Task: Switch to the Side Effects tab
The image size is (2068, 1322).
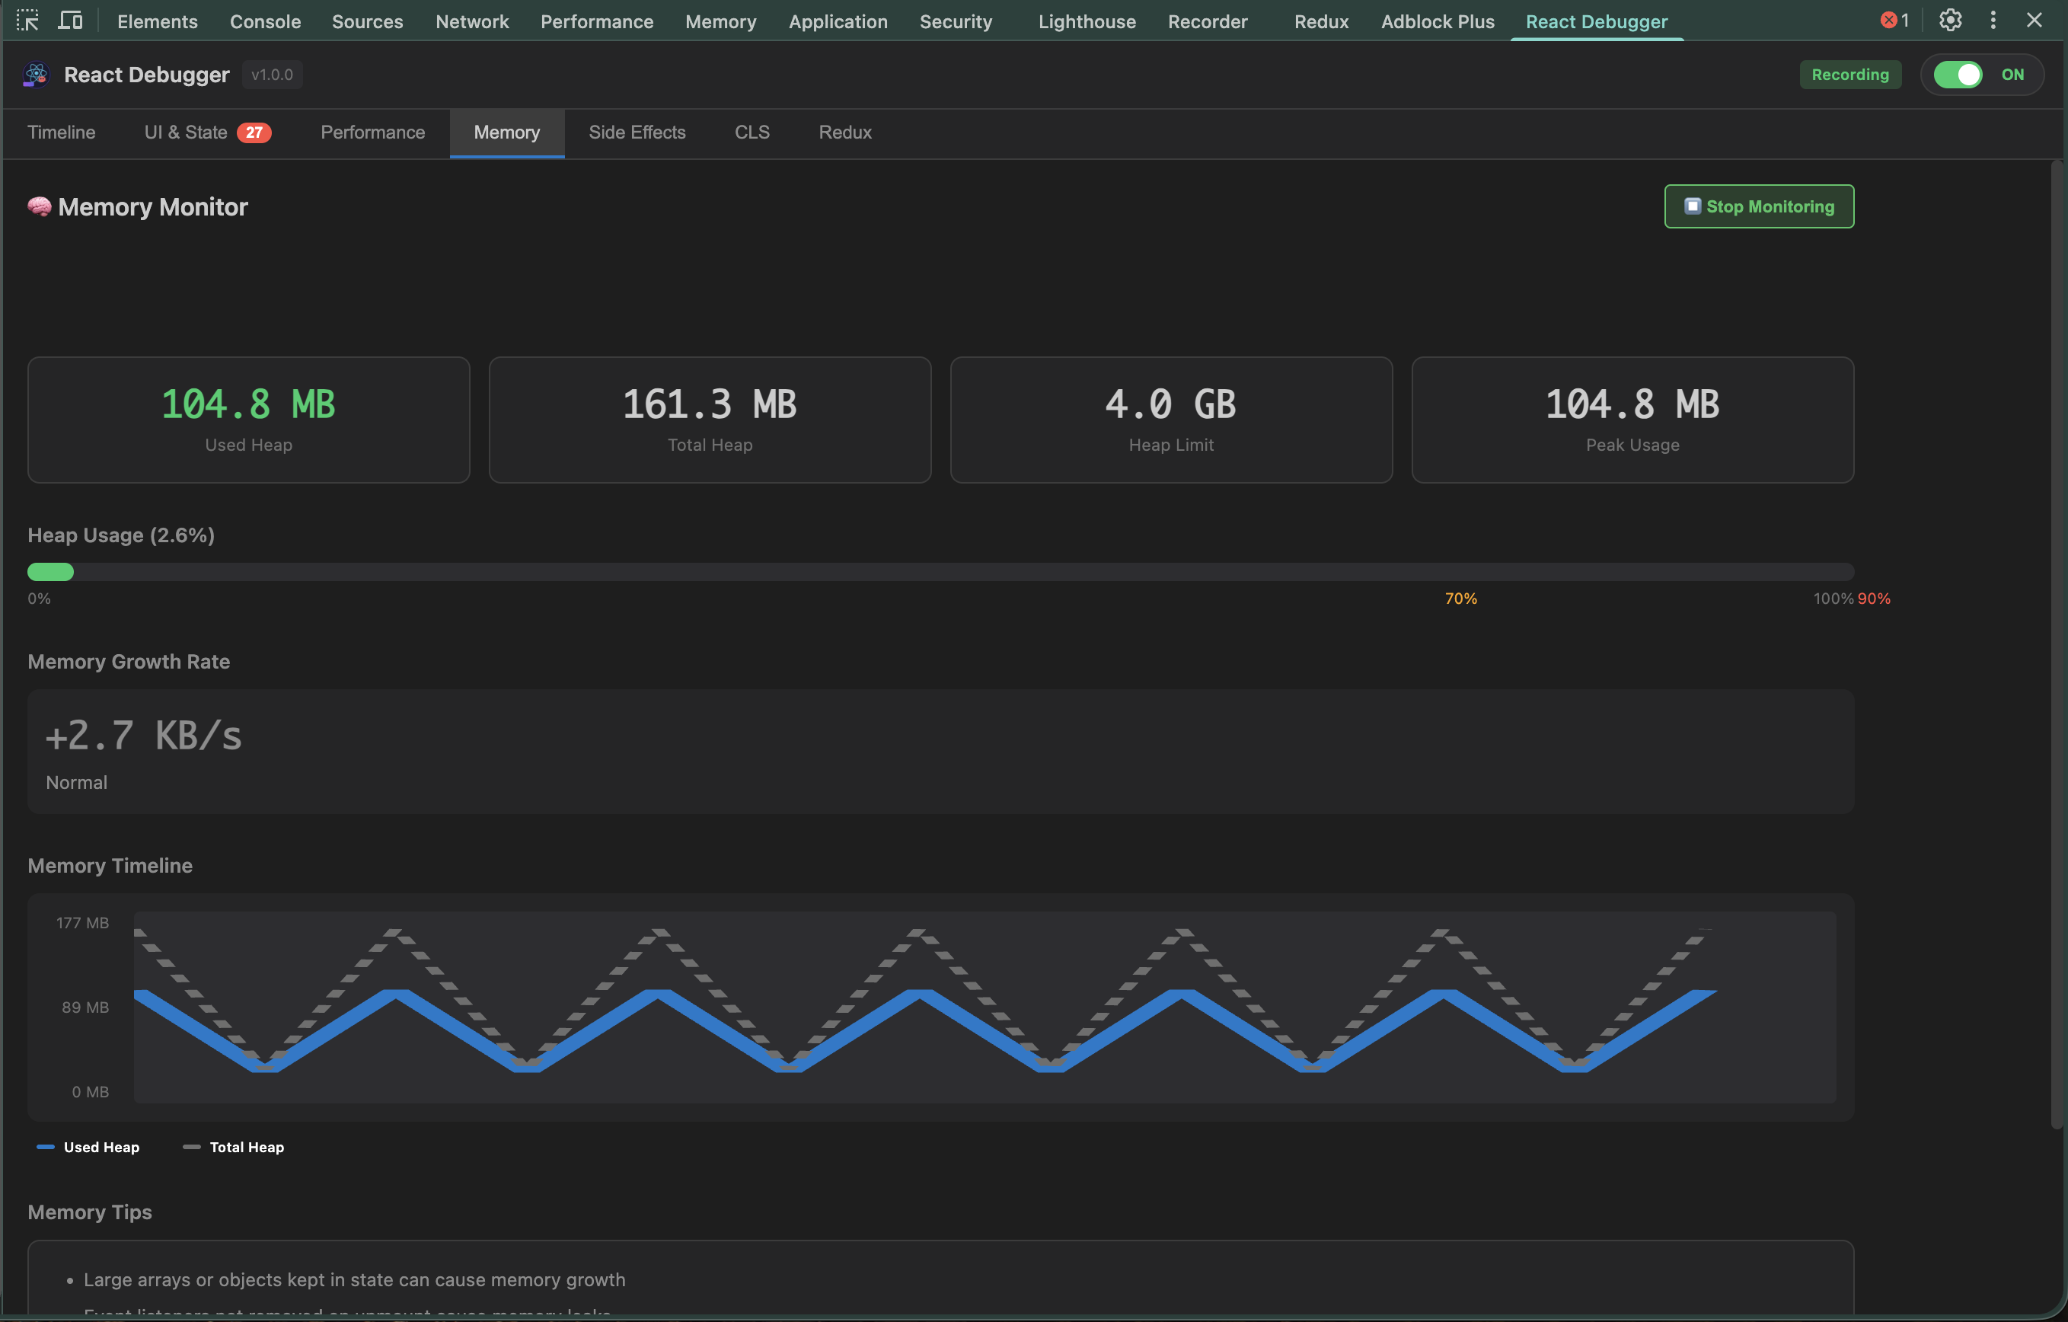Action: pos(637,133)
